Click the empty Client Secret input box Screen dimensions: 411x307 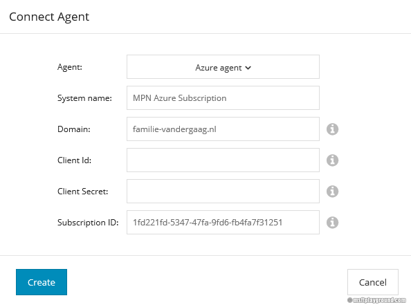click(x=223, y=192)
